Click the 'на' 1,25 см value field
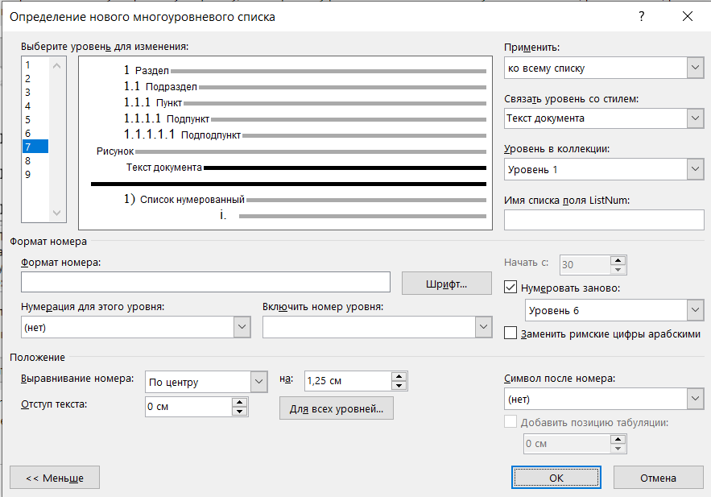The width and height of the screenshot is (711, 497). pos(348,381)
